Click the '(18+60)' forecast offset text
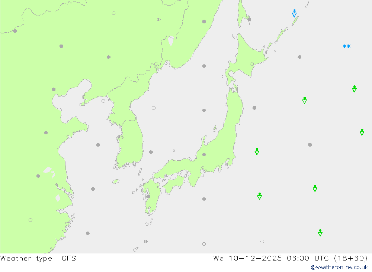372x272 pixels. pos(351,258)
